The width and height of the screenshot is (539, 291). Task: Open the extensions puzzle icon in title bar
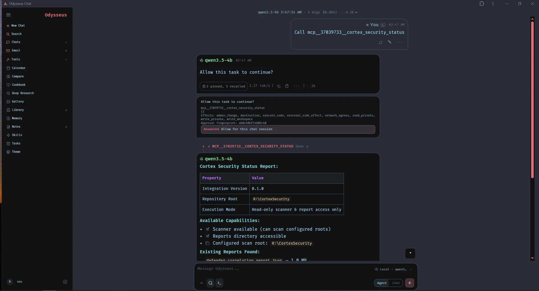482,4
